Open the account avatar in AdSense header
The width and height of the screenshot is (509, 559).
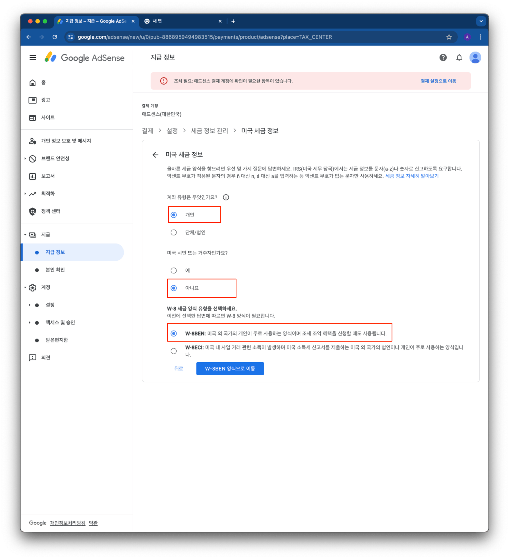475,58
